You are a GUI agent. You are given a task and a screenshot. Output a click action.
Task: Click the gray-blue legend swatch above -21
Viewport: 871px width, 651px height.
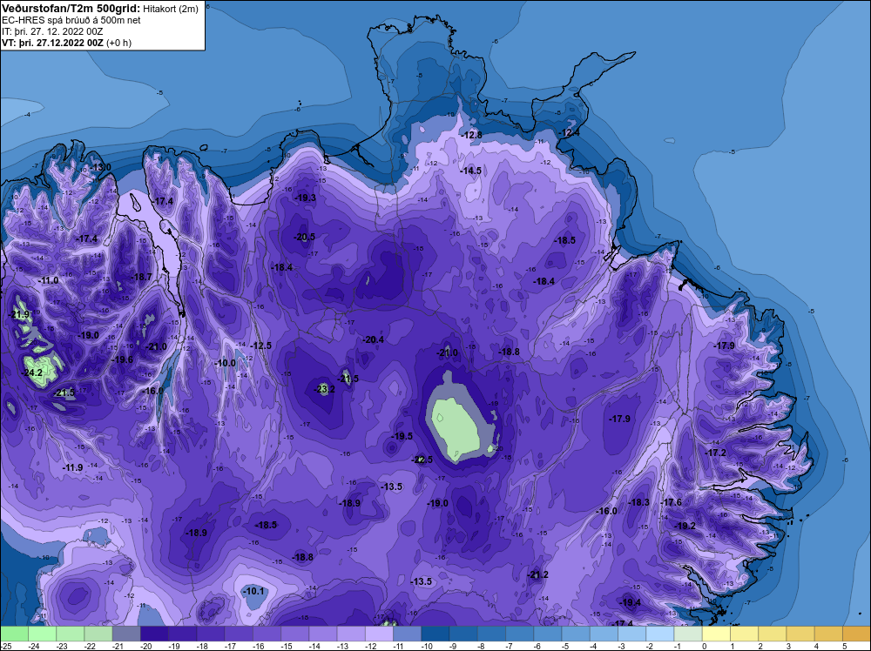[x=126, y=634]
